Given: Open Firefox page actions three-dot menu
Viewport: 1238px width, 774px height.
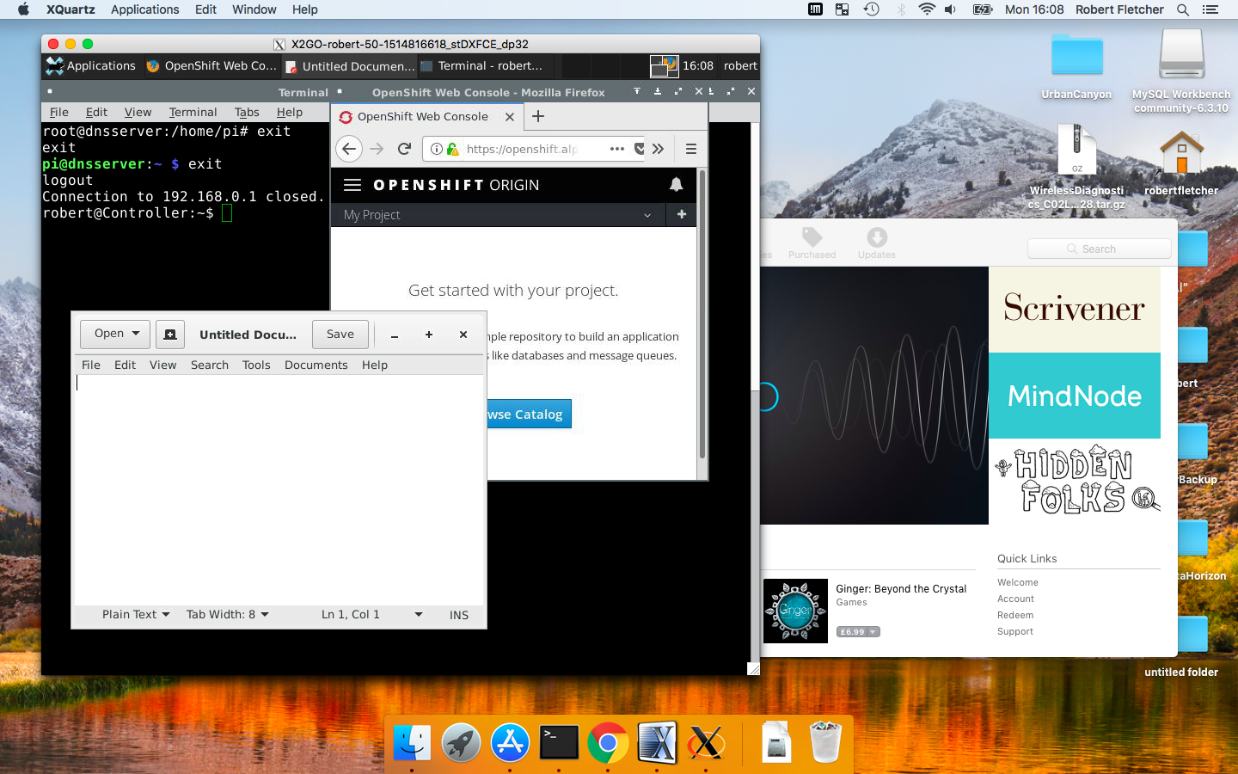Looking at the screenshot, I should pyautogui.click(x=616, y=149).
